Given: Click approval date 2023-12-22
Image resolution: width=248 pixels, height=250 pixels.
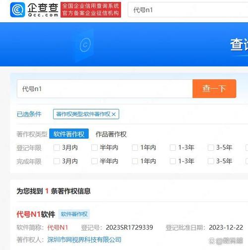Looking at the screenshot, I should (226, 228).
